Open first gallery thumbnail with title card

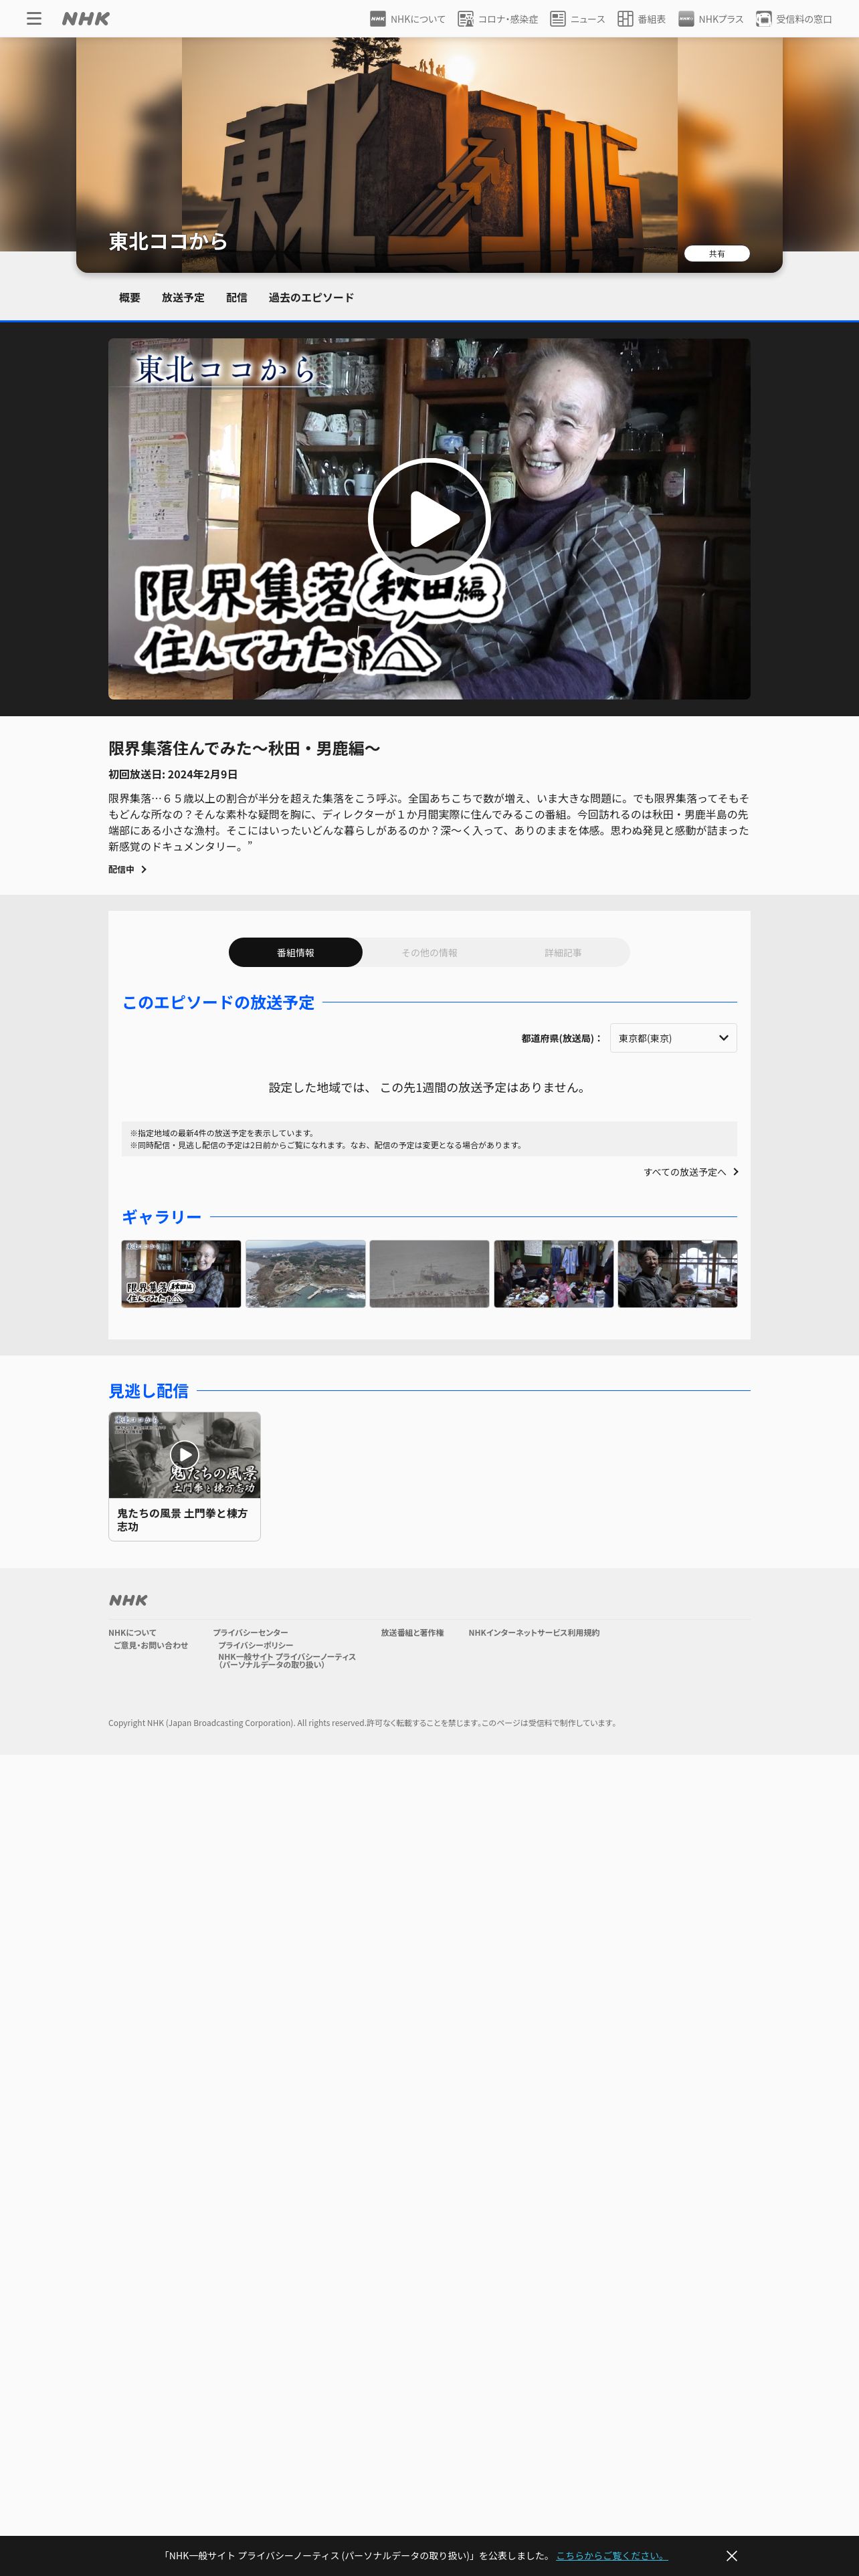click(x=181, y=1274)
